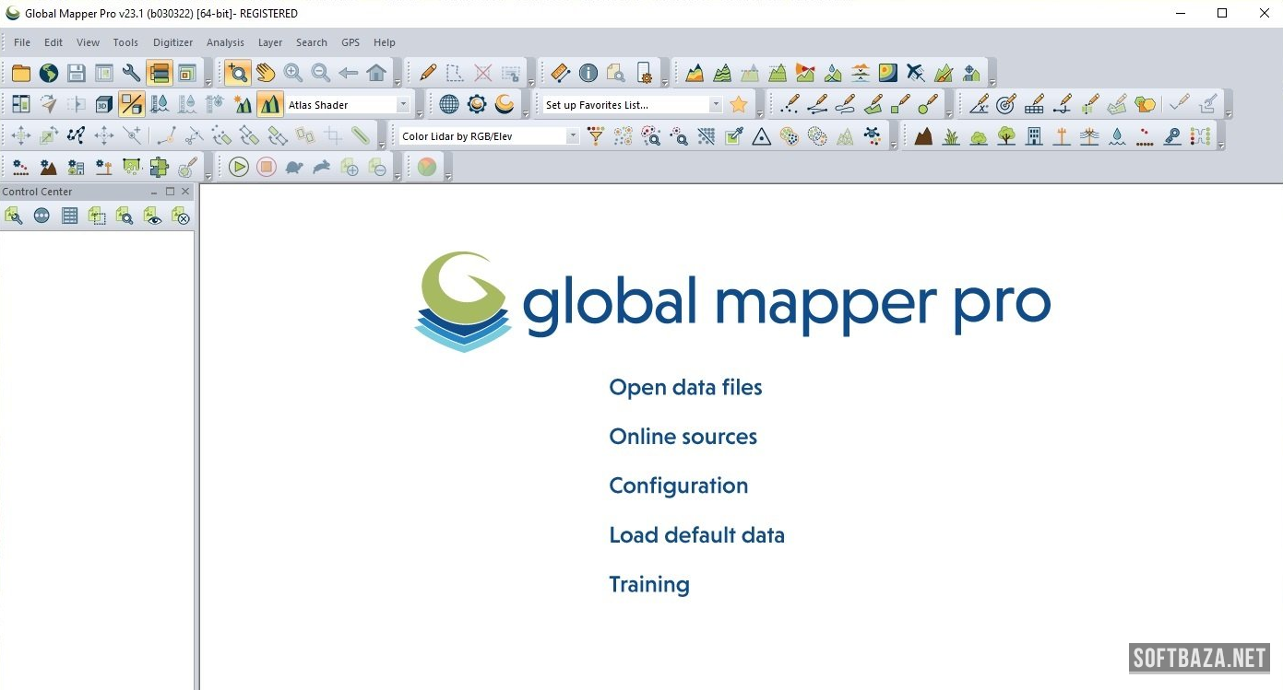Click the green Play animation button

tap(239, 167)
